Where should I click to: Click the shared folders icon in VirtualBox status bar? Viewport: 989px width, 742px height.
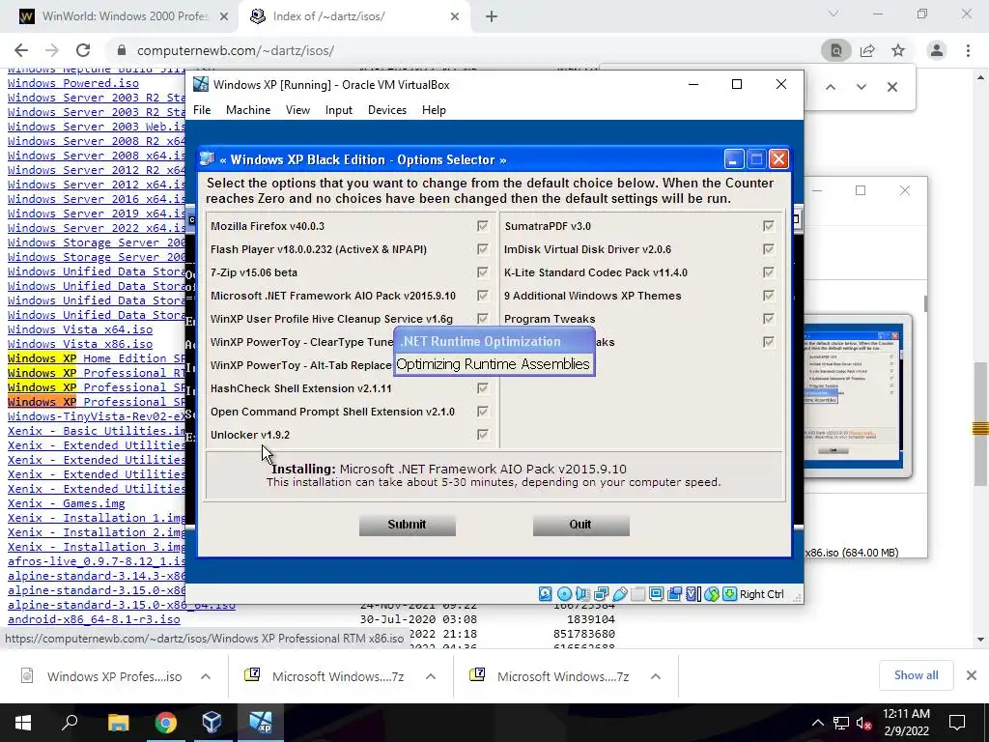pos(637,594)
